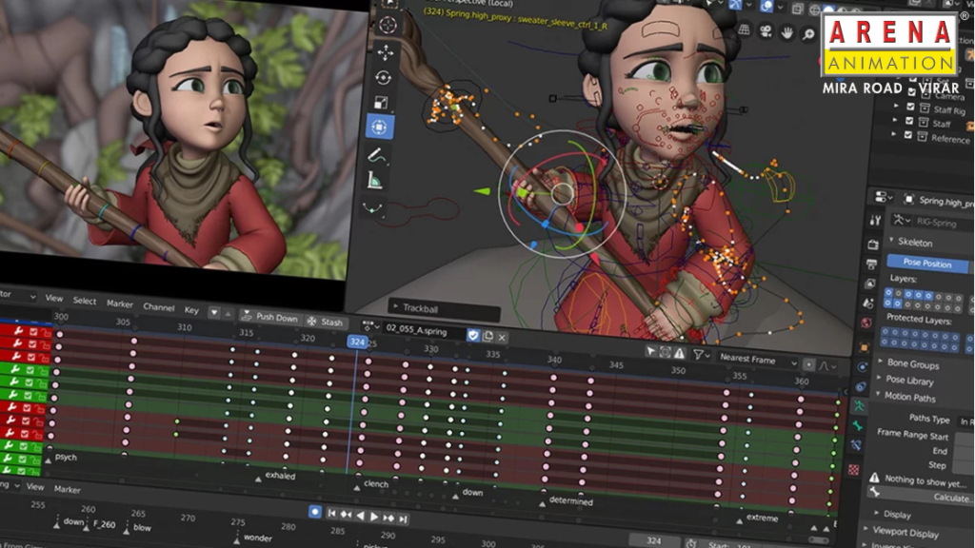Click the Push Down button

click(269, 317)
